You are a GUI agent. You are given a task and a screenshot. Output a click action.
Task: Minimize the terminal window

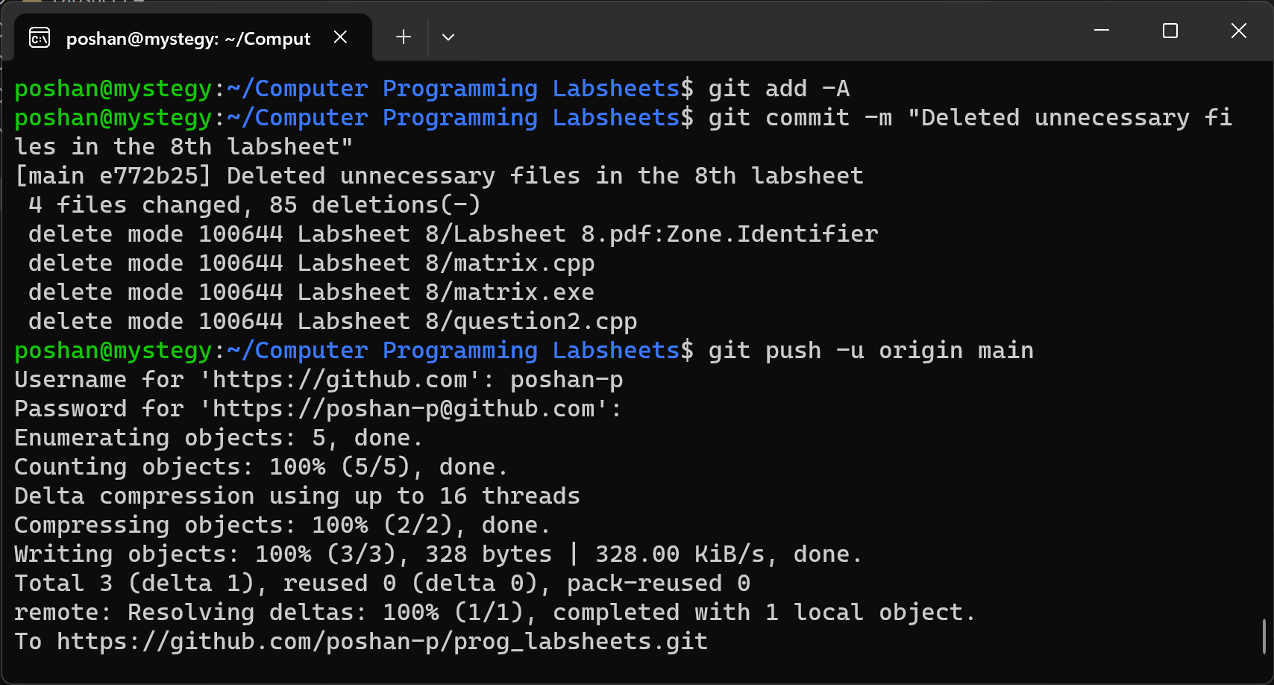1101,31
